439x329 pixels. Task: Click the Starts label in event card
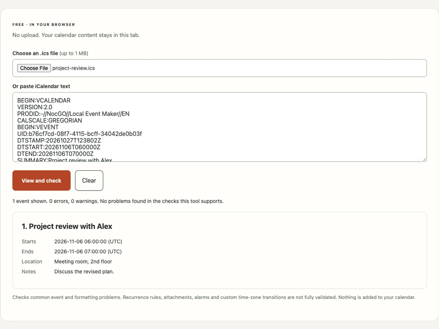point(29,242)
